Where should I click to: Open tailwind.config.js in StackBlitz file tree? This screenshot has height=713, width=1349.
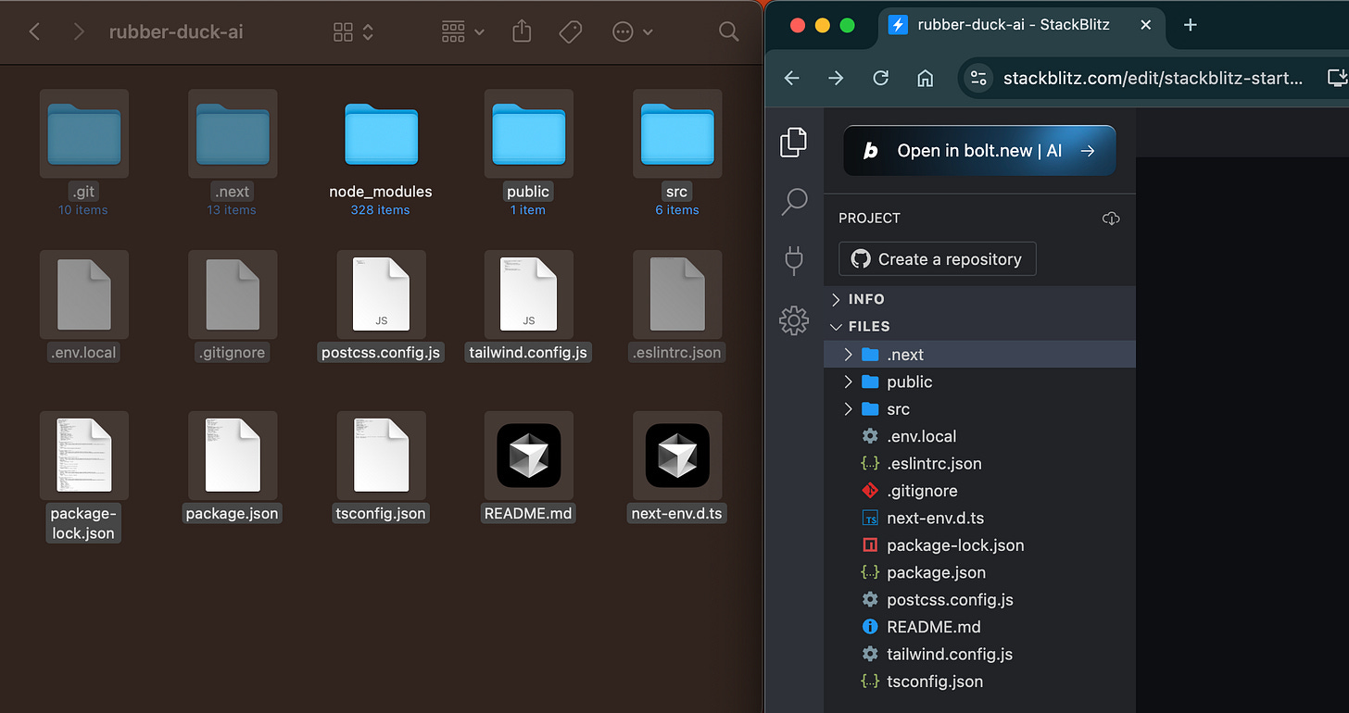(x=979, y=655)
